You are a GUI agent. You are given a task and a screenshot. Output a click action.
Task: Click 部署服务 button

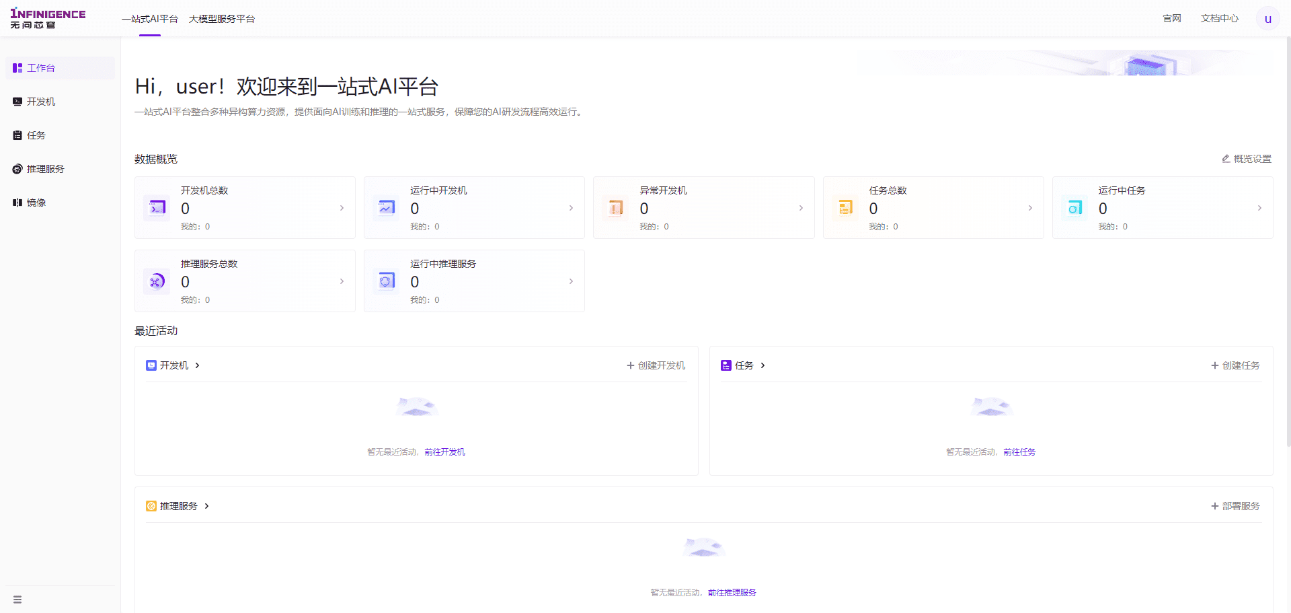pyautogui.click(x=1236, y=506)
